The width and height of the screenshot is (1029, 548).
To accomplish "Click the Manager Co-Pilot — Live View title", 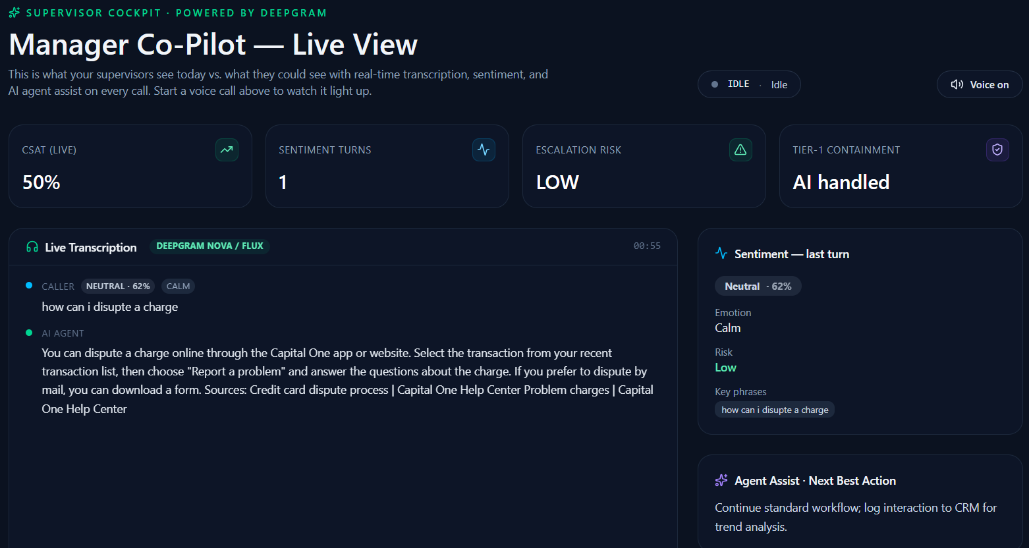I will (213, 45).
